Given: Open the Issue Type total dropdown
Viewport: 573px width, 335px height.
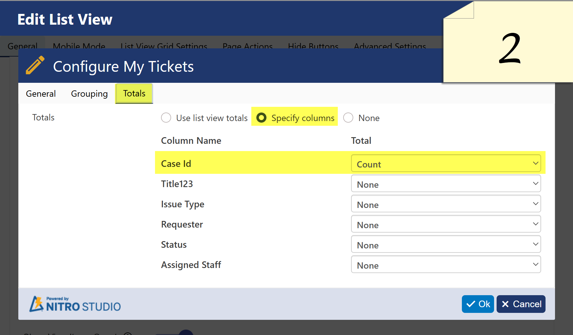Looking at the screenshot, I should pyautogui.click(x=445, y=204).
